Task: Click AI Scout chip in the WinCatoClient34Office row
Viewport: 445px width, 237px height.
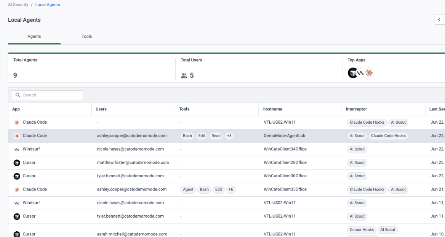Action: (357, 149)
